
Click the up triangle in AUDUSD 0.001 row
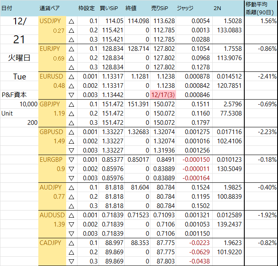point(72,216)
